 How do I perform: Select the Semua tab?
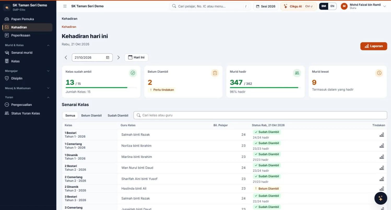tap(70, 115)
